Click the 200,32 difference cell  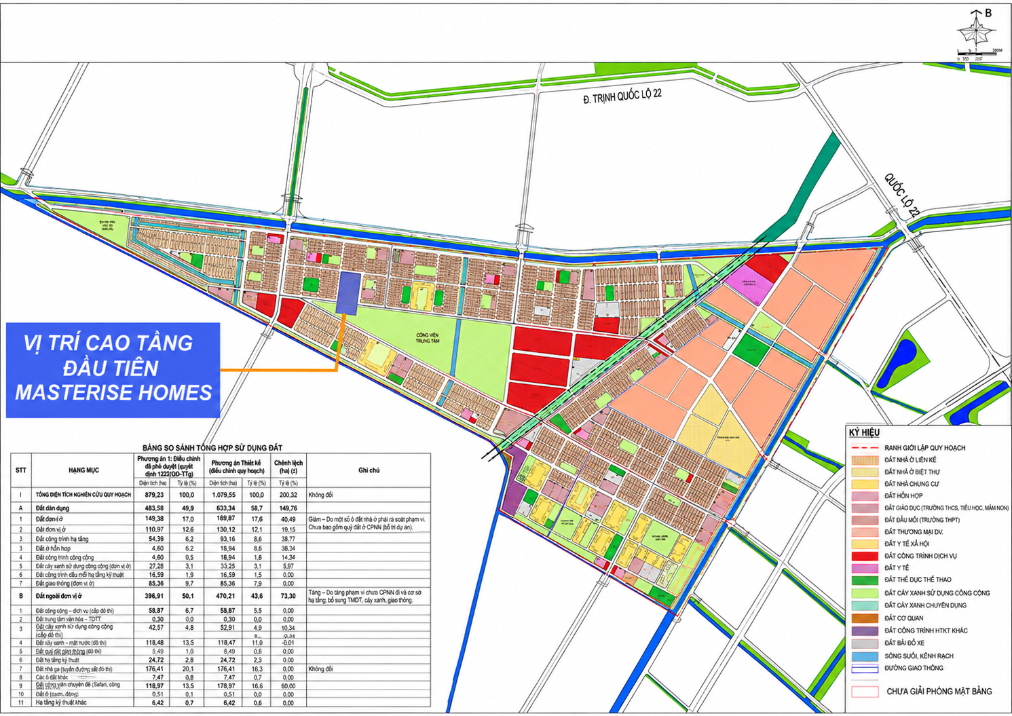click(x=288, y=495)
